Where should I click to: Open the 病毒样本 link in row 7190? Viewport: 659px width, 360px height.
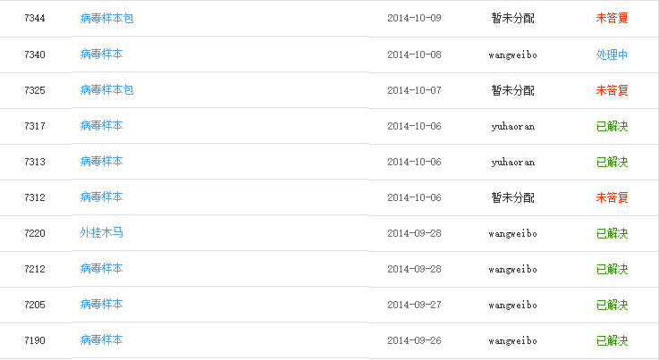click(x=101, y=339)
